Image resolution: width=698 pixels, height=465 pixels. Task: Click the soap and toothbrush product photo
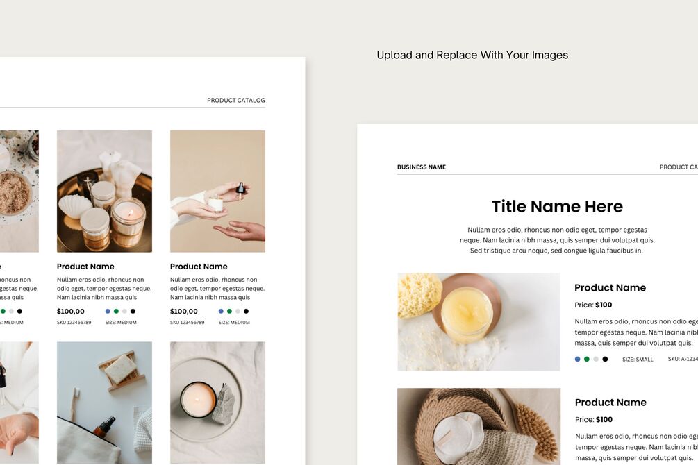[104, 403]
